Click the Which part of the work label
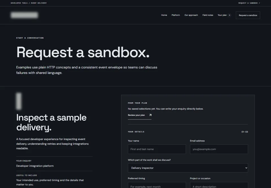Image resolution: width=271 pixels, height=188 pixels. click(149, 160)
